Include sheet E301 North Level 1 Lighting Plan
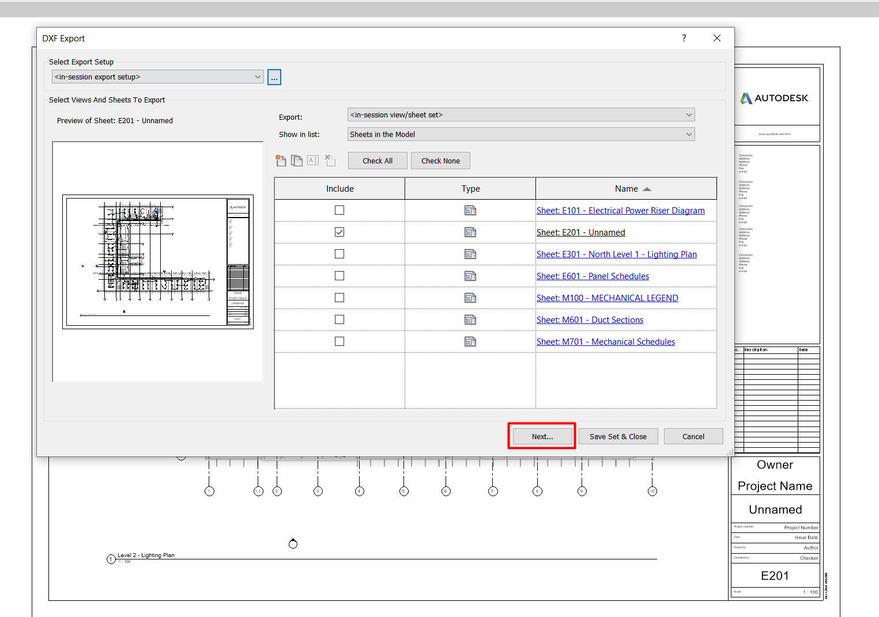Image resolution: width=879 pixels, height=617 pixels. (339, 254)
